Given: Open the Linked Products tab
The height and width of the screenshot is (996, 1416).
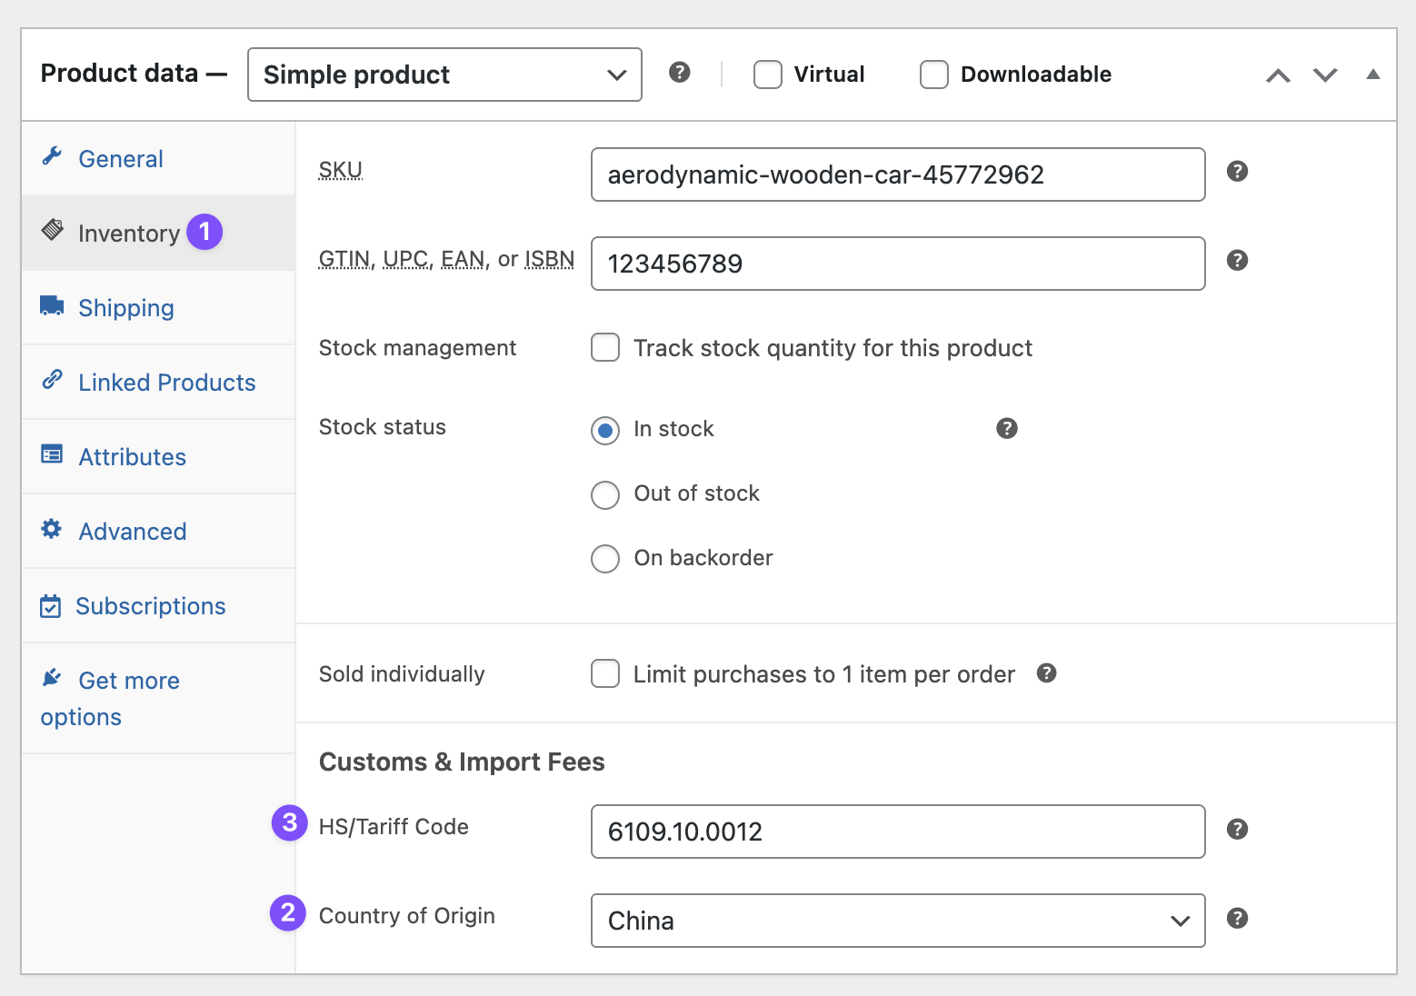Looking at the screenshot, I should [x=167, y=383].
